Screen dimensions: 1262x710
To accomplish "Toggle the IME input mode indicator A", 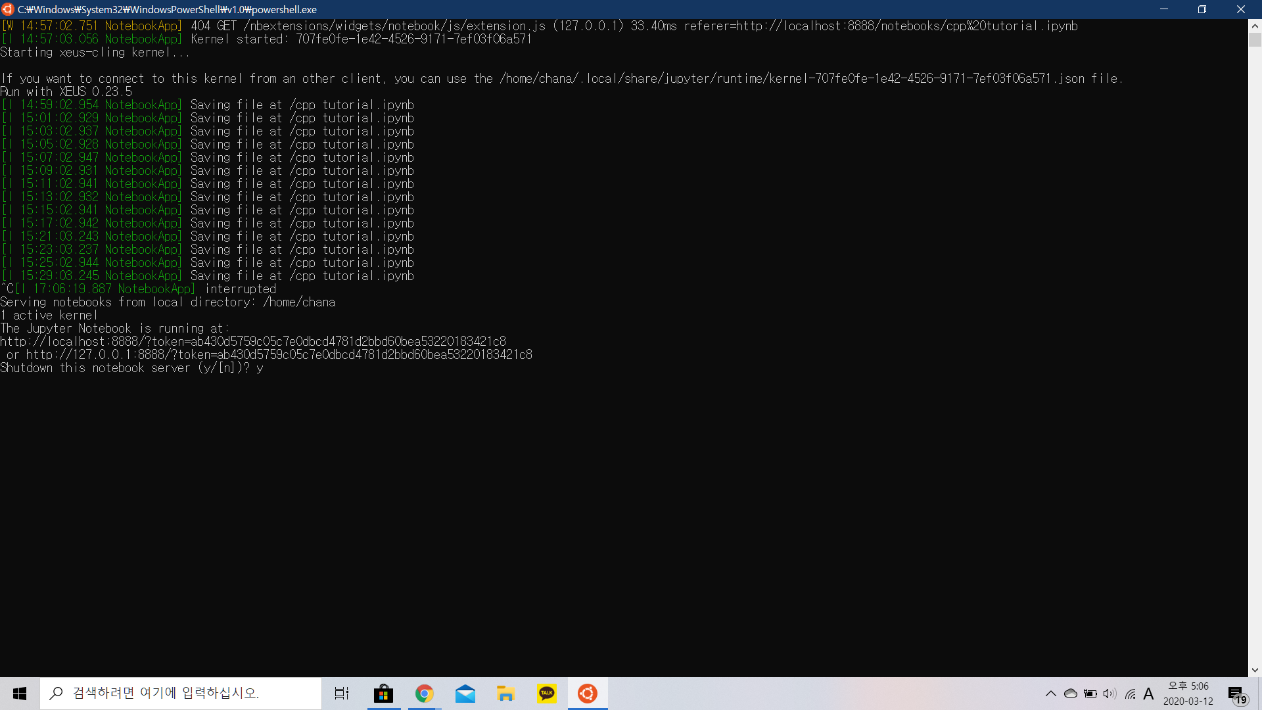I will click(1149, 694).
